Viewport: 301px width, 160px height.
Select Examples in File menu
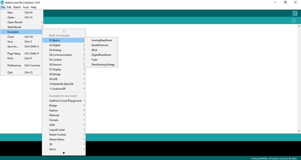22,32
